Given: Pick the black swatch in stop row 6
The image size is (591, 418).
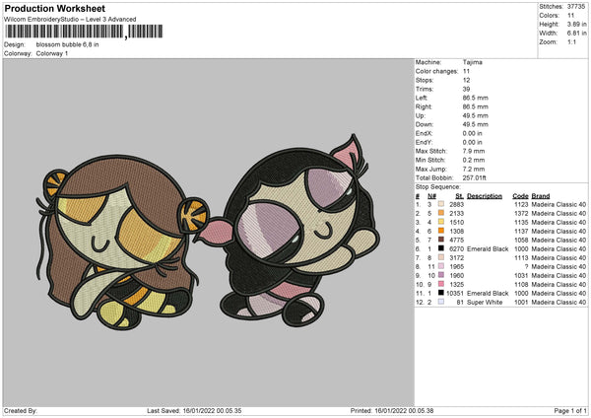Looking at the screenshot, I should click(x=441, y=248).
